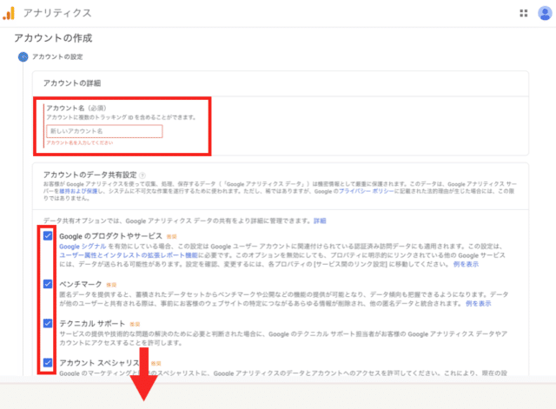This screenshot has height=409, width=556.
Task: Uncheck the アカウント スペシャリスト checkbox
Action: point(48,363)
